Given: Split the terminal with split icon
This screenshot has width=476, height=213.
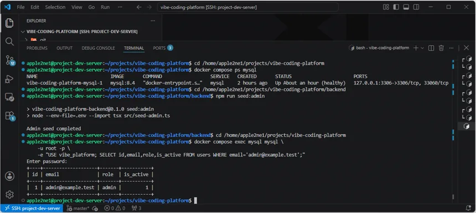Looking at the screenshot, I should (431, 48).
